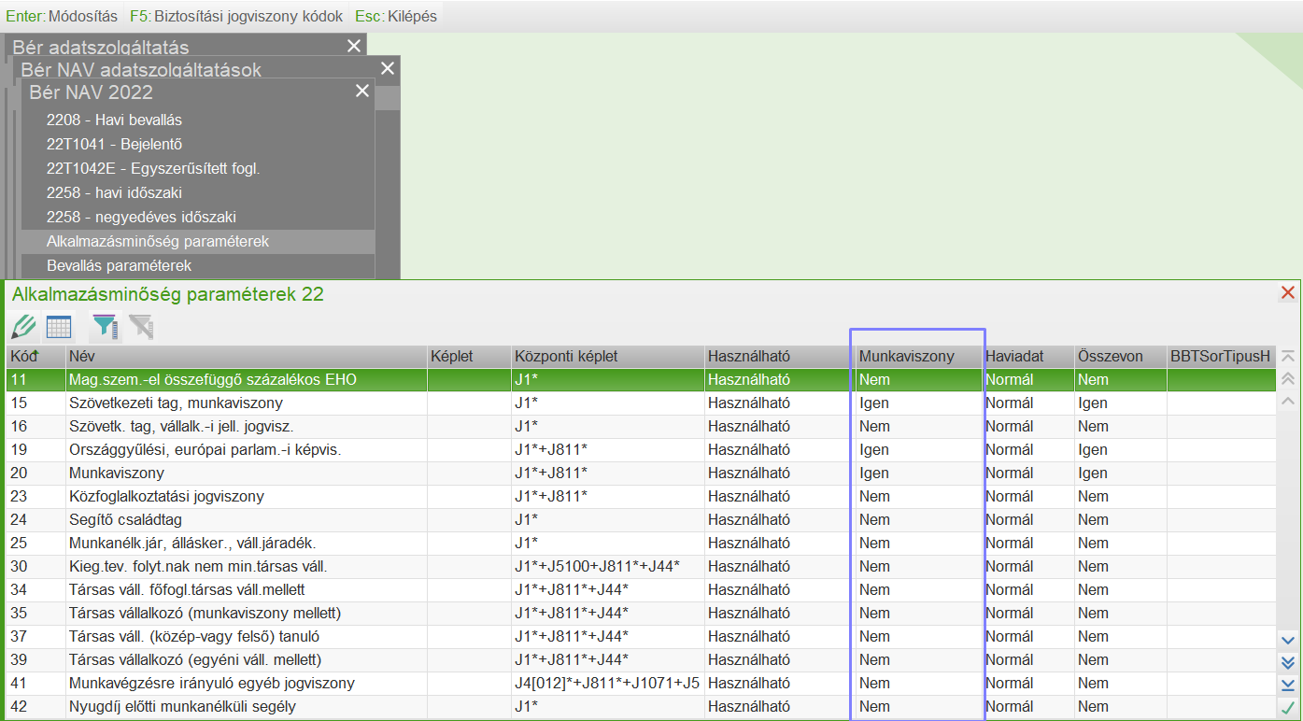Close the Bér NAV 2022 menu window

(x=362, y=92)
